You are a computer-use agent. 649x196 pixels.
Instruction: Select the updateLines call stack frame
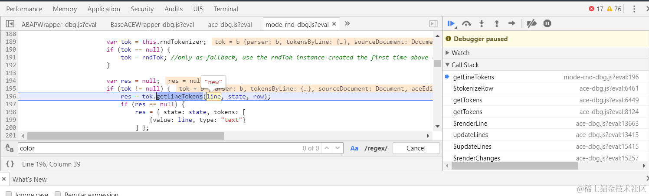[546, 135]
